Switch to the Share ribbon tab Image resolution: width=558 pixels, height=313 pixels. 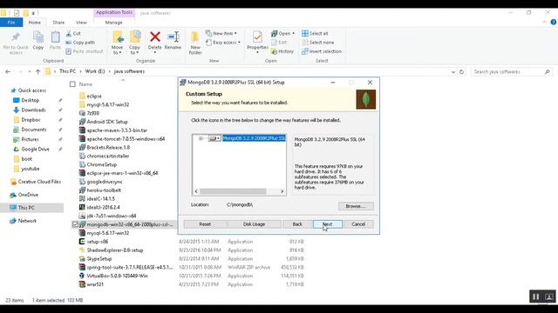coord(58,23)
